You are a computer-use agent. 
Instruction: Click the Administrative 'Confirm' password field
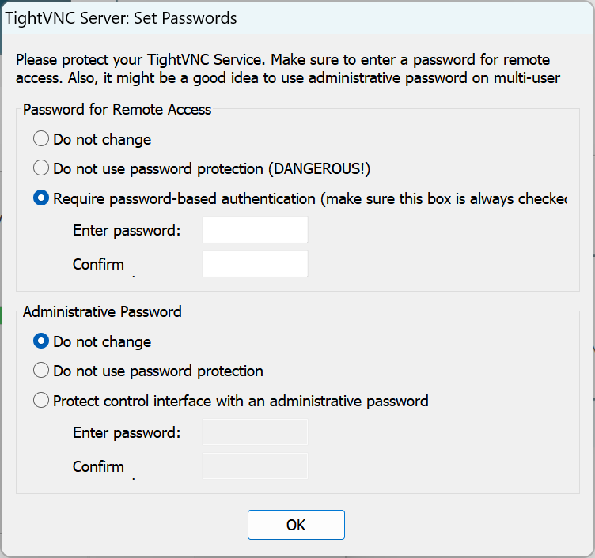(255, 466)
